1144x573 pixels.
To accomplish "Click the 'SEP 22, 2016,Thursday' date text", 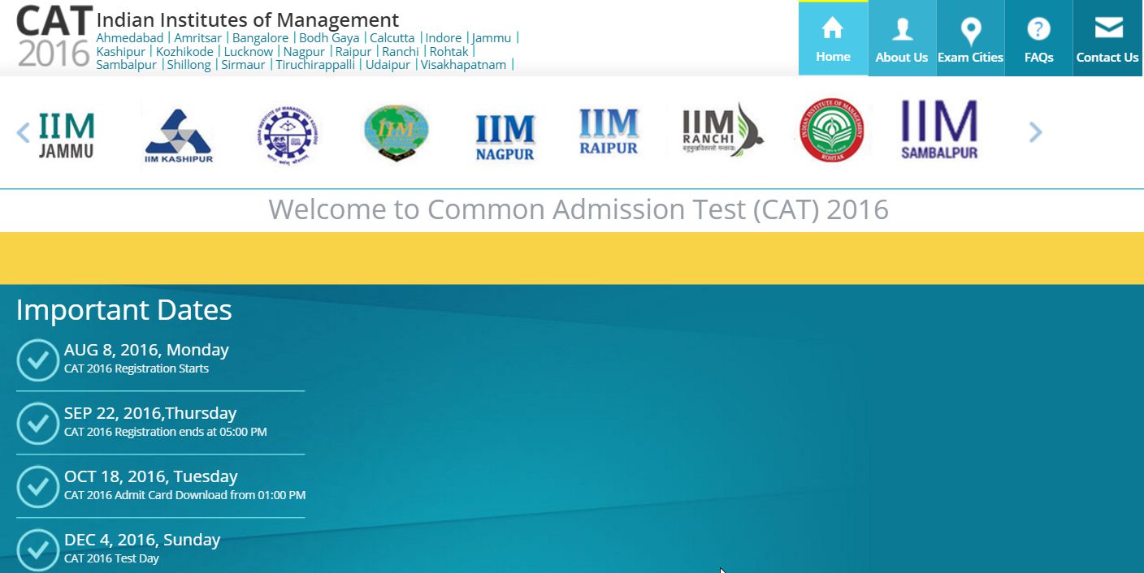I will coord(150,413).
